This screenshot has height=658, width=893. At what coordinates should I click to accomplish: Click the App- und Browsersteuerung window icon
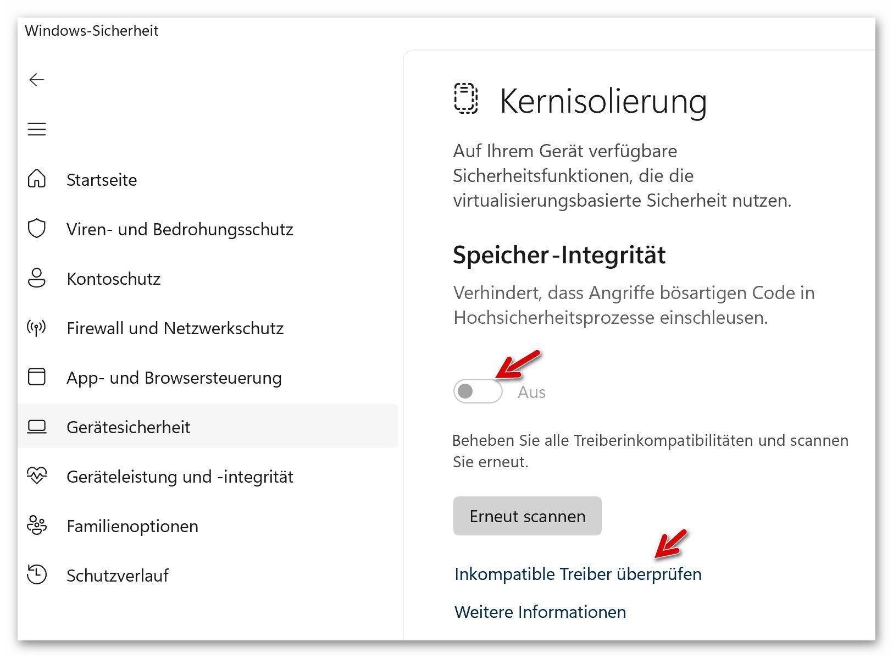tap(37, 377)
